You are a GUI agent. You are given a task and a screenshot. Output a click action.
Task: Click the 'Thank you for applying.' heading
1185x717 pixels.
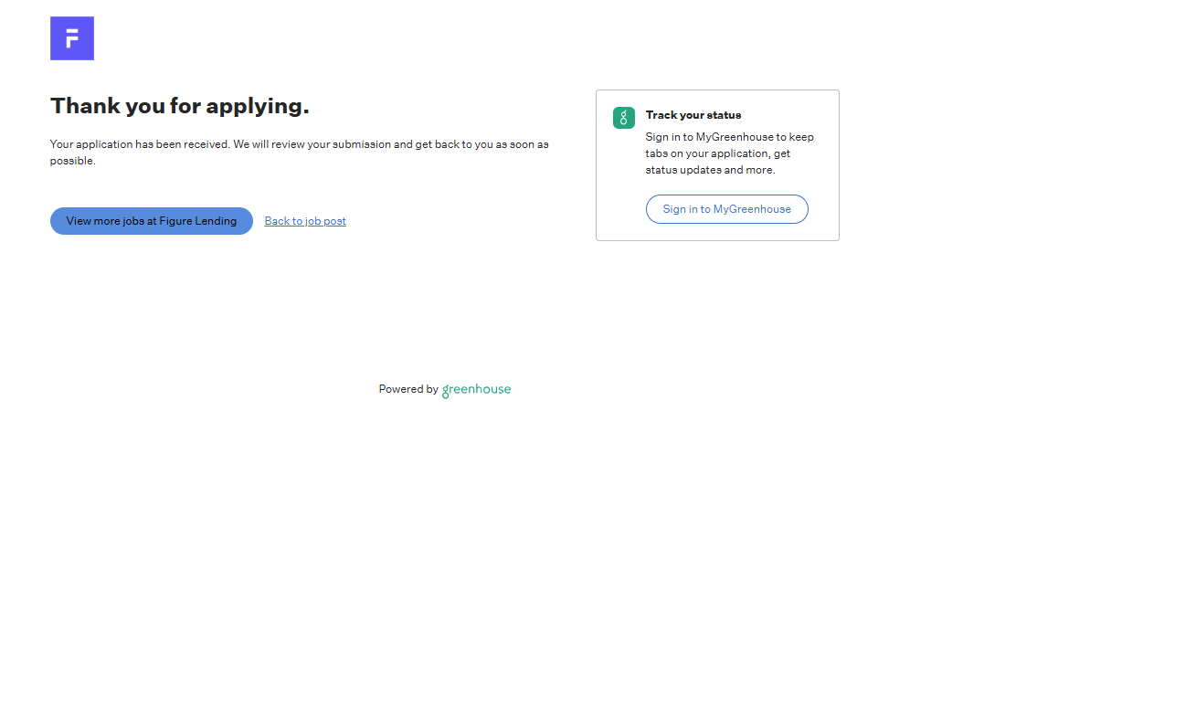(x=179, y=106)
